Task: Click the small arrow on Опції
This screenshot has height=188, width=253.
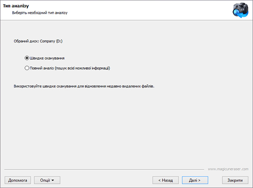Action: click(53, 180)
